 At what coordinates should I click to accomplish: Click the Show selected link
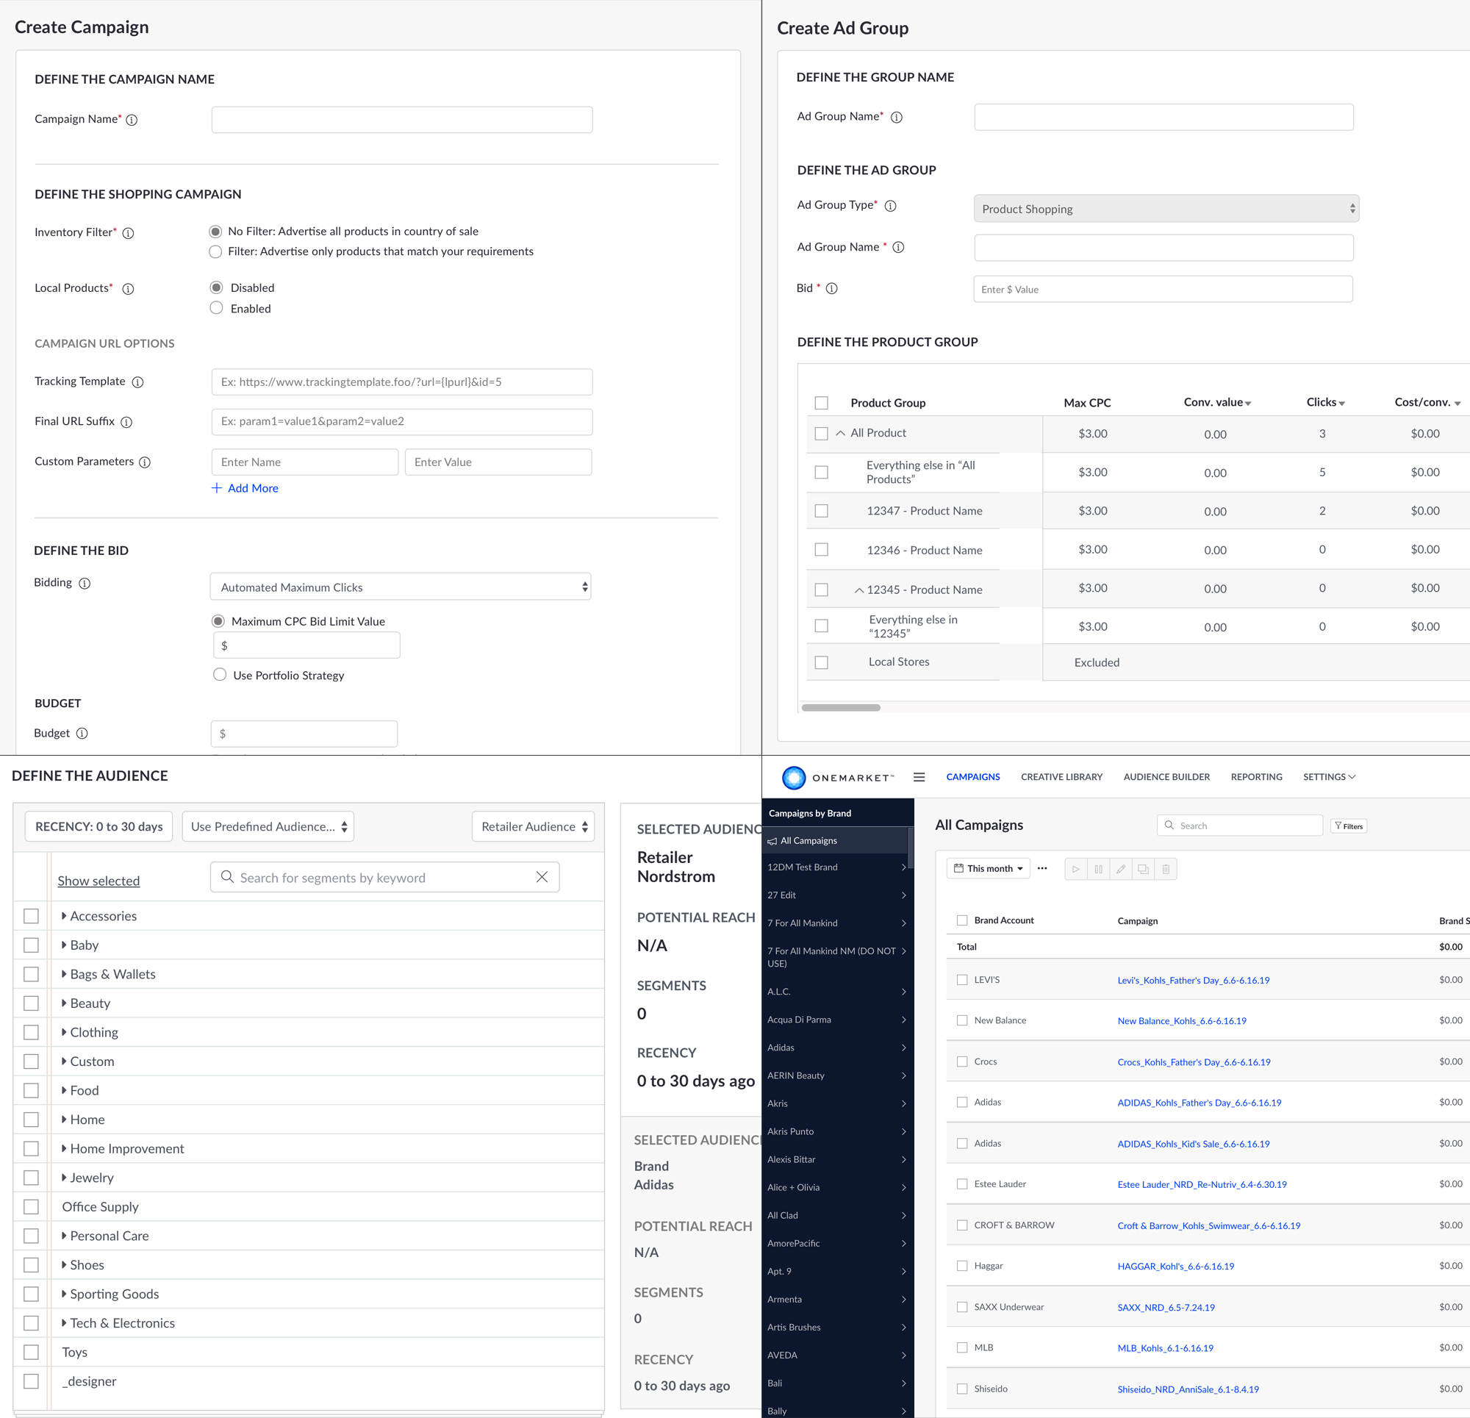click(x=98, y=881)
